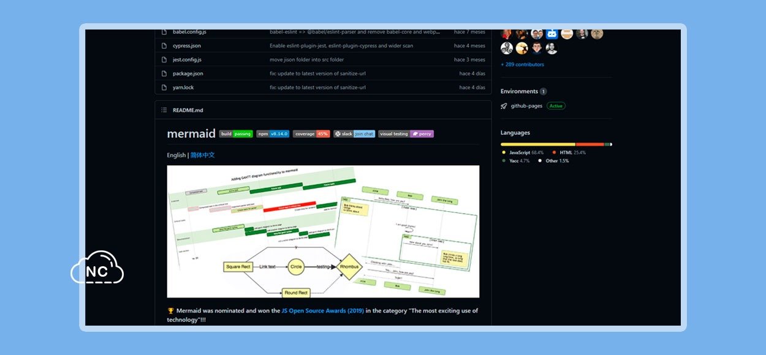Screen dimensions: 766x355
Task: Switch README language to 简体中文
Action: (x=202, y=155)
